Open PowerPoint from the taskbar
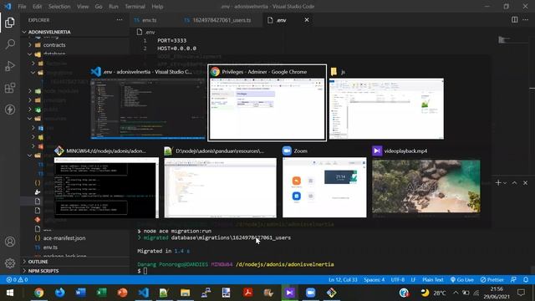Viewport: 535px width, 301px height. pos(122,293)
